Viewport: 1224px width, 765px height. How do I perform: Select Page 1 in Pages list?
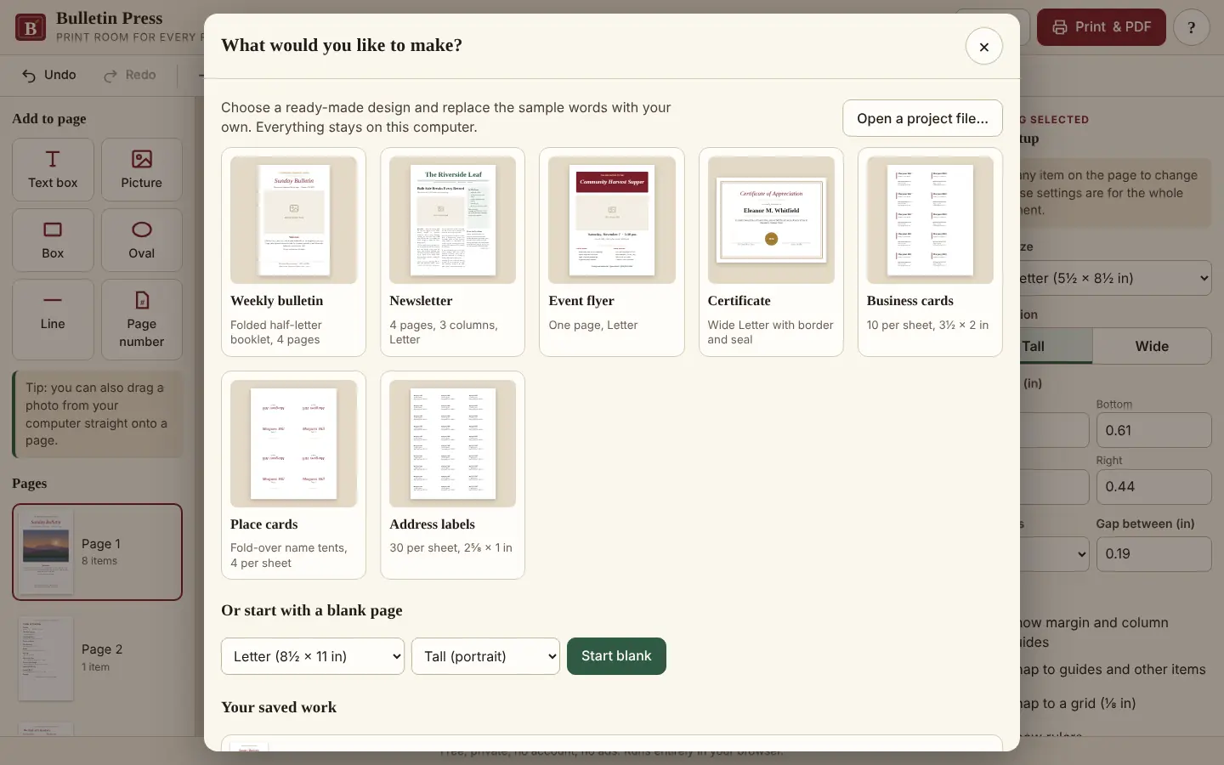click(x=97, y=552)
